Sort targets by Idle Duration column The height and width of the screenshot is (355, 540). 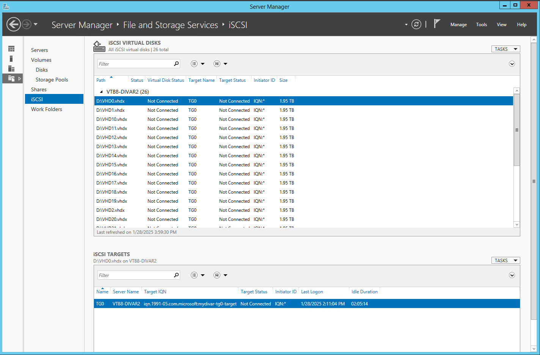pos(364,292)
